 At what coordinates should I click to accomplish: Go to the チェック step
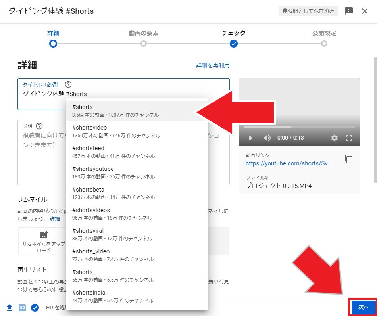(x=234, y=38)
